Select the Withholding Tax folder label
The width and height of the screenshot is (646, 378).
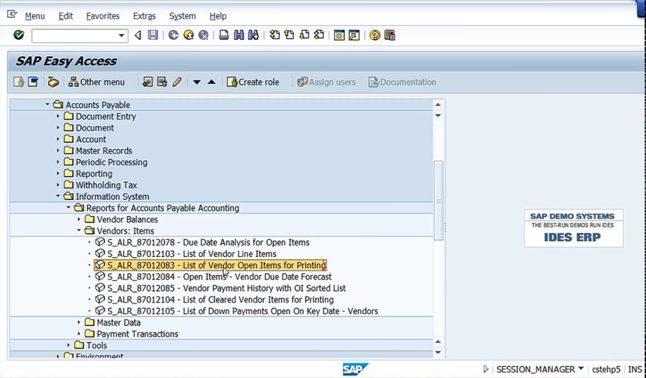point(106,185)
